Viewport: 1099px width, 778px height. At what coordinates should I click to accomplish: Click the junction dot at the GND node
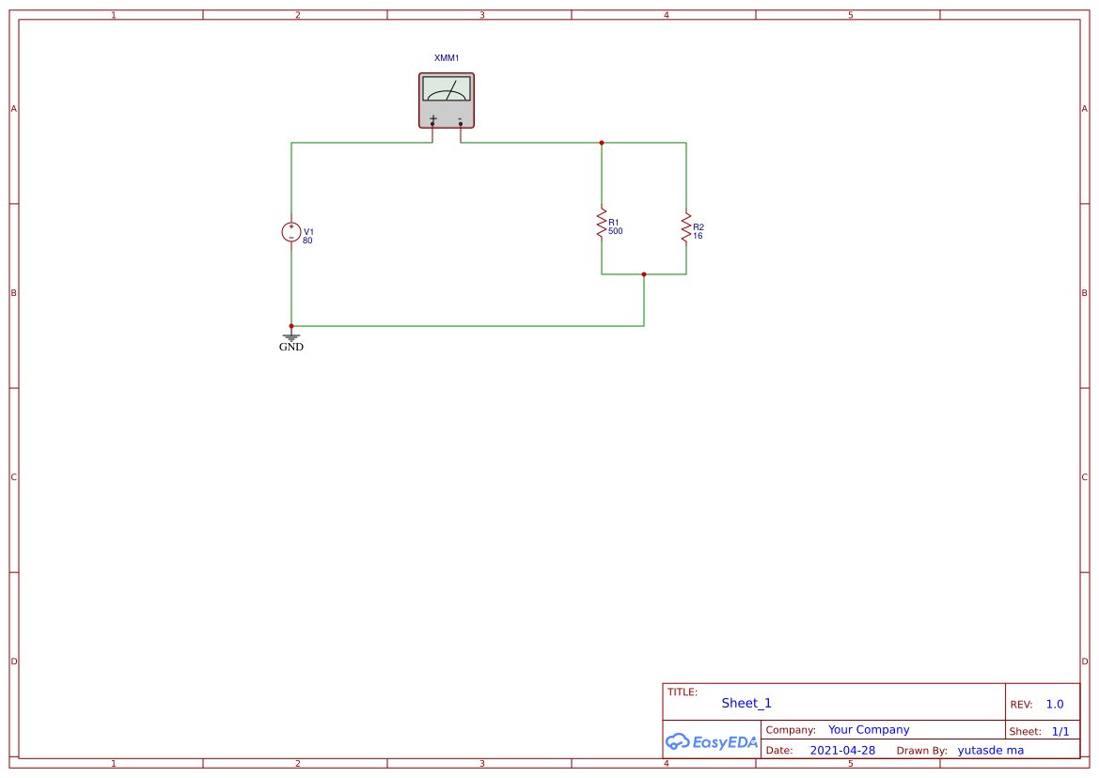click(x=291, y=326)
